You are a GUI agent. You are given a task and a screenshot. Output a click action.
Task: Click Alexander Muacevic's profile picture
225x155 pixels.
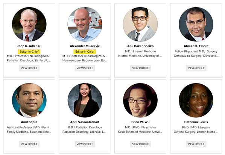coord(85,24)
